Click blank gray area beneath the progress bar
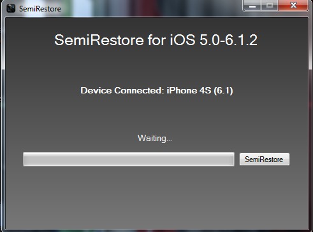This screenshot has width=313, height=232. coord(156,197)
